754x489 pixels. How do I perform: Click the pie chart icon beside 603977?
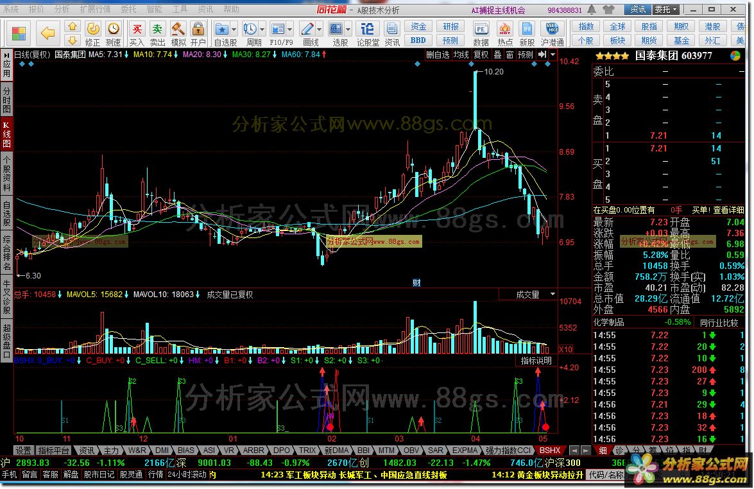735,56
